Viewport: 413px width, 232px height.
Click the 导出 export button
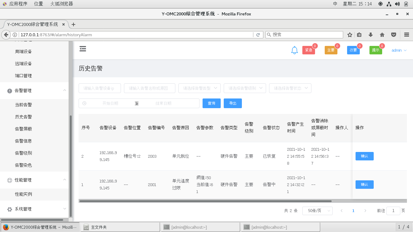233,103
